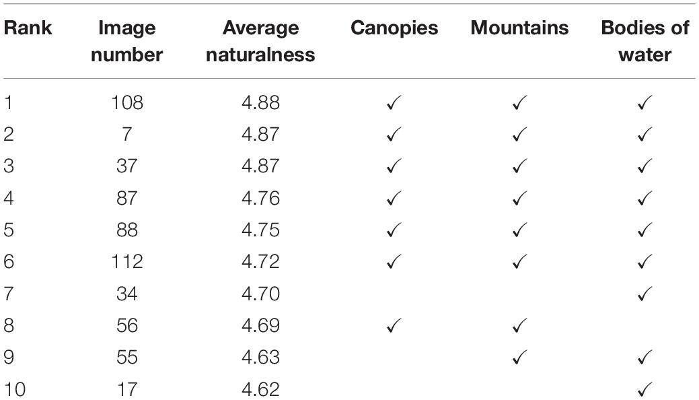The width and height of the screenshot is (699, 400).
Task: Click the Canopies checkmark for image 56
Action: [394, 325]
